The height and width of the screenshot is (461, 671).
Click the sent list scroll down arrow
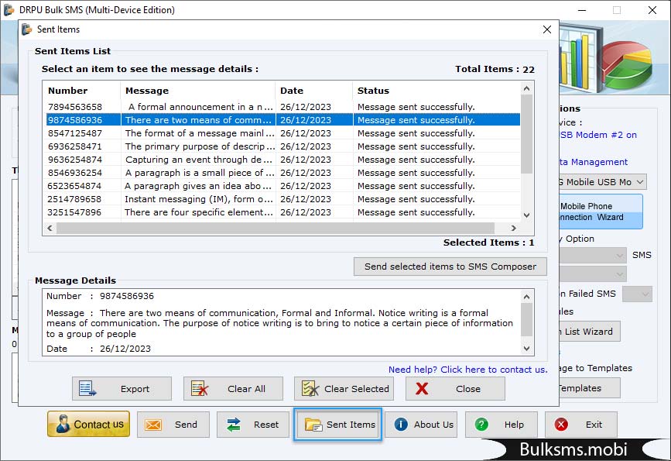coord(527,215)
